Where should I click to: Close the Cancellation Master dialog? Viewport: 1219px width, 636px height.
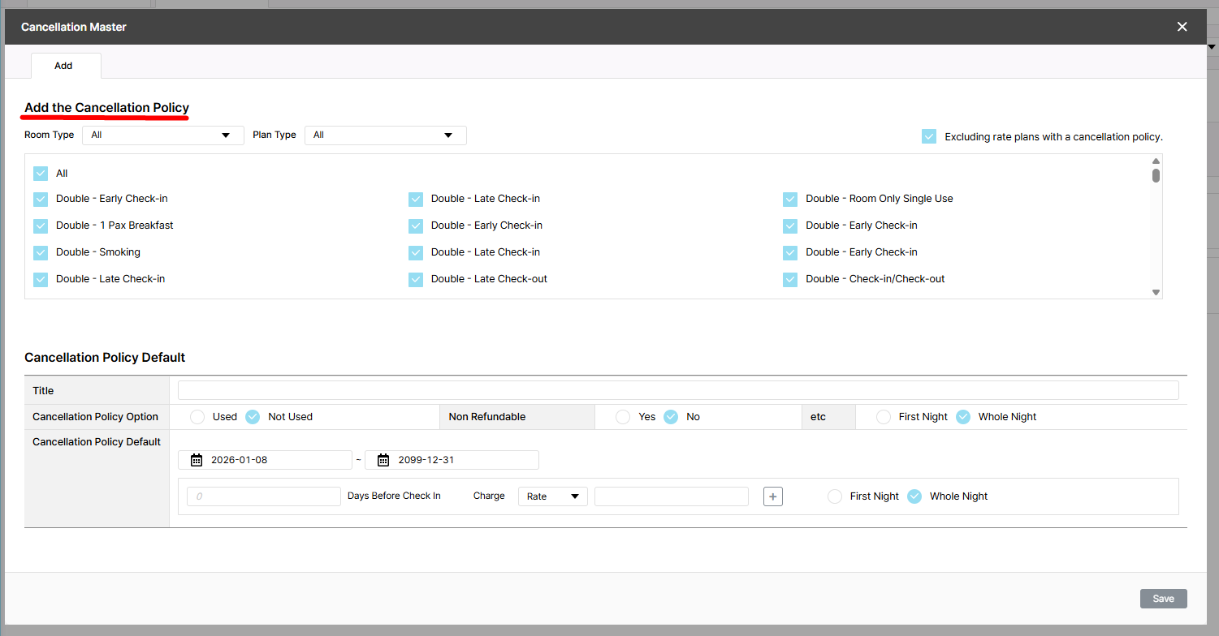tap(1182, 27)
